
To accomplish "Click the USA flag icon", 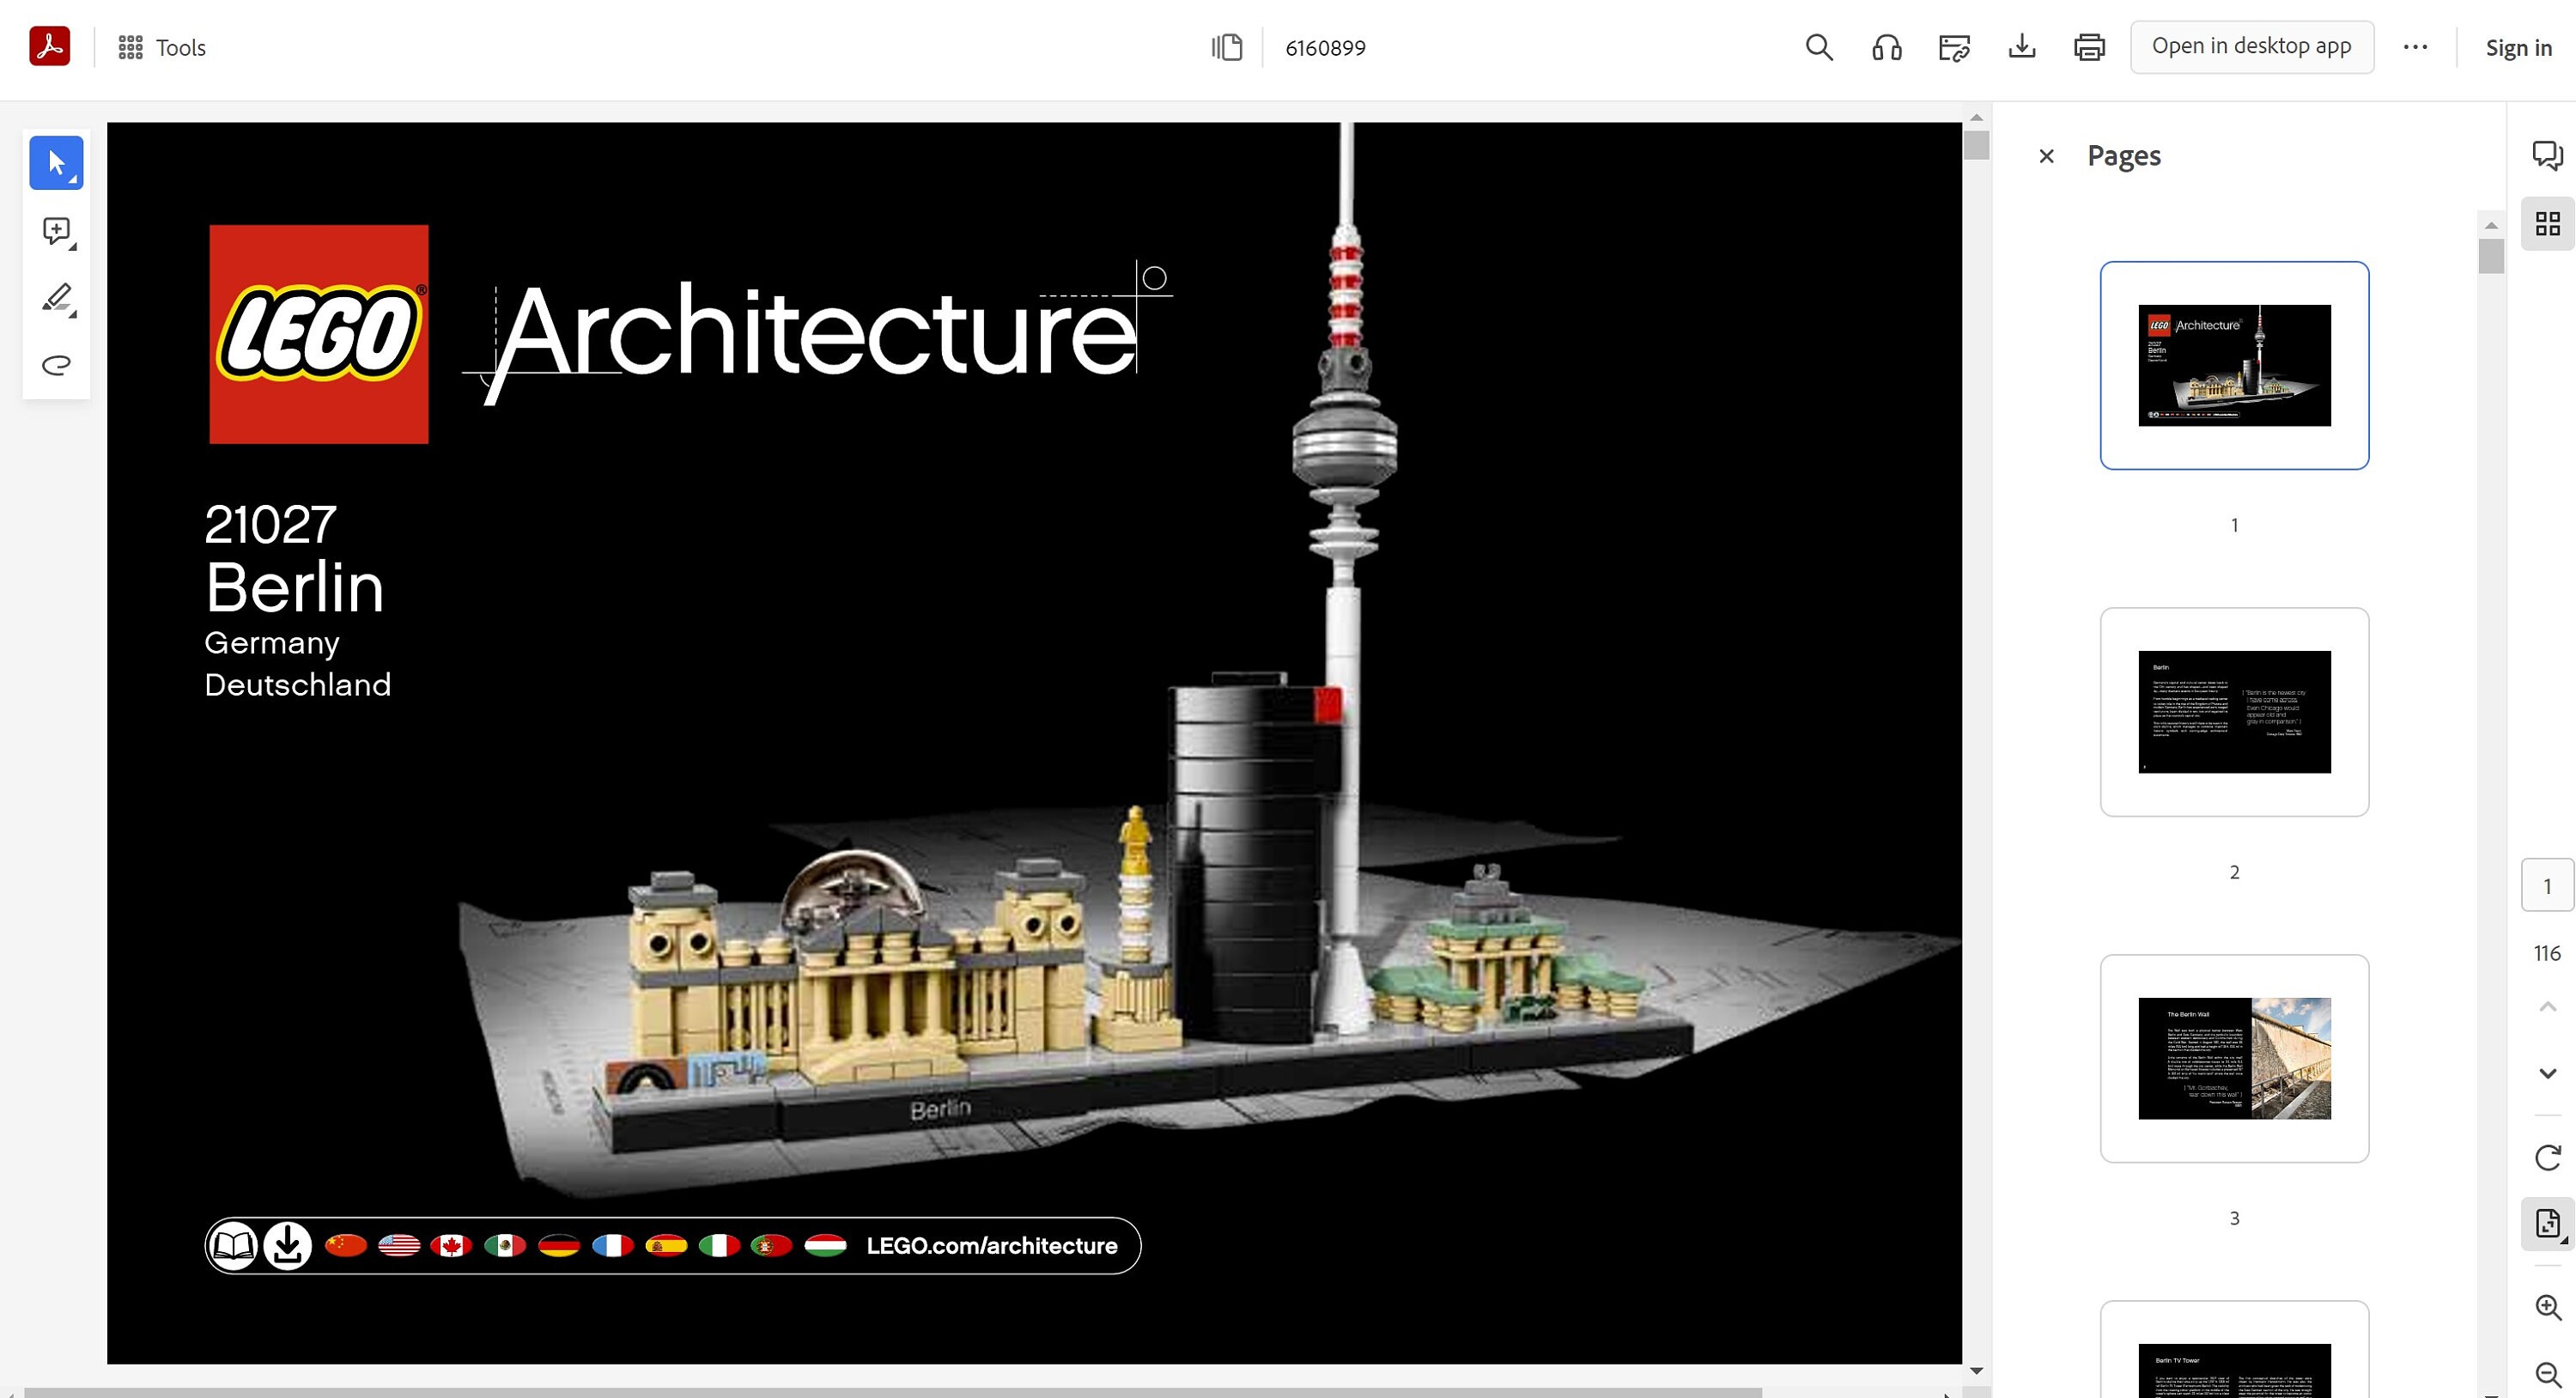I will [399, 1246].
